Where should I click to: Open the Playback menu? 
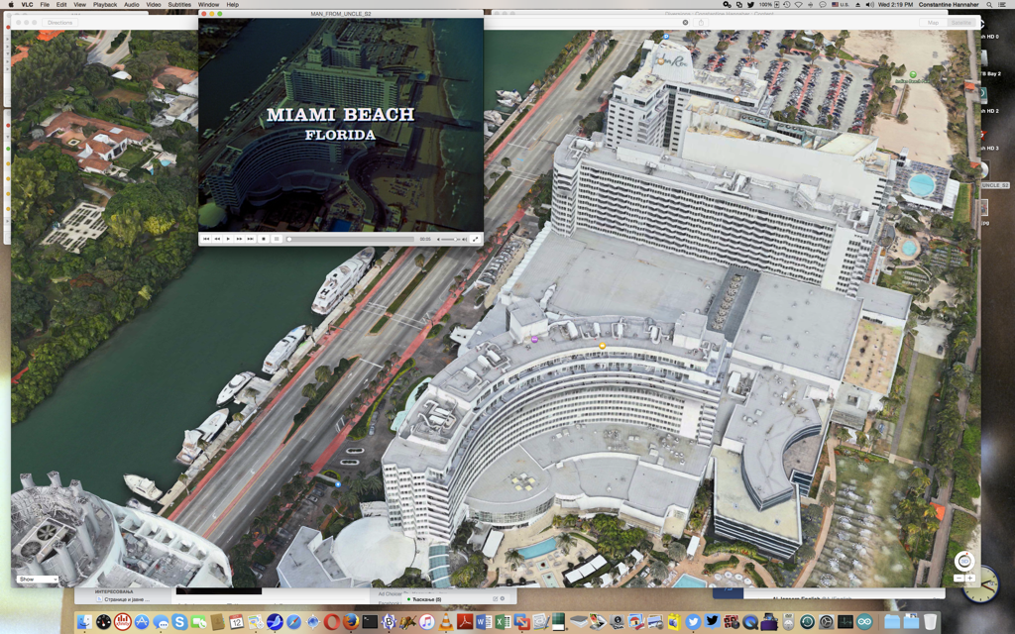104,5
